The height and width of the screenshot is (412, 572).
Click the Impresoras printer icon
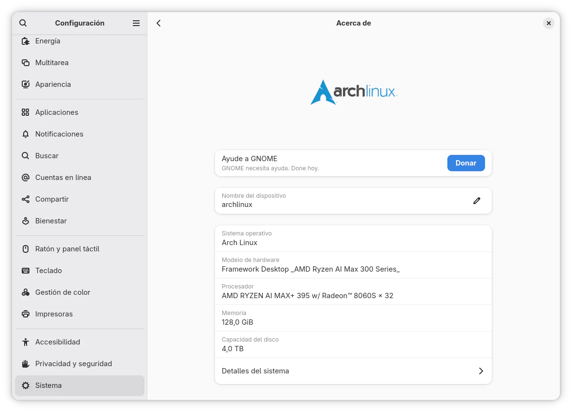26,314
